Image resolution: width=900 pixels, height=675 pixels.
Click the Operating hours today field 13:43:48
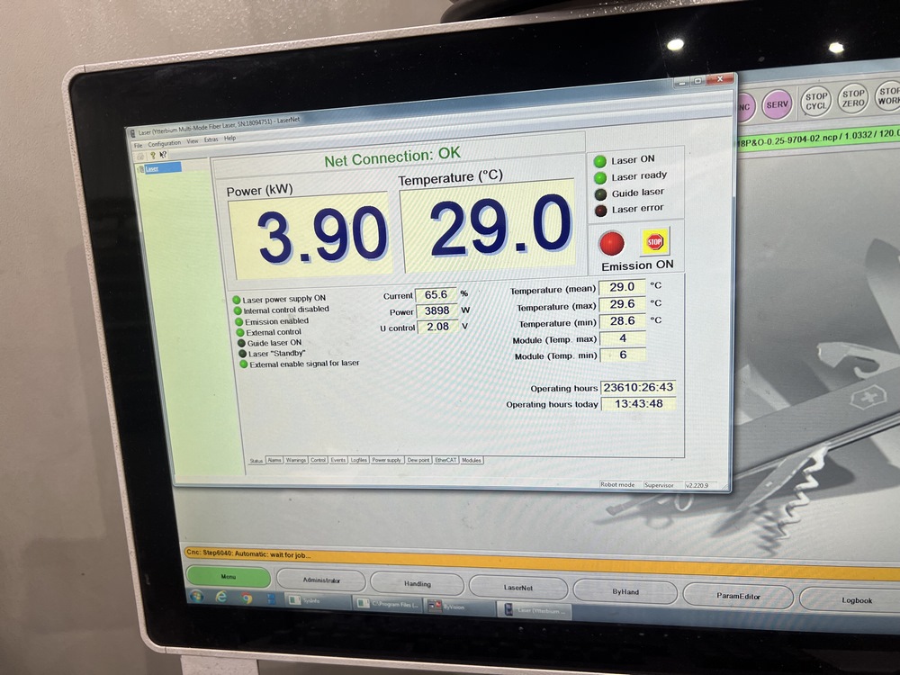[x=639, y=404]
